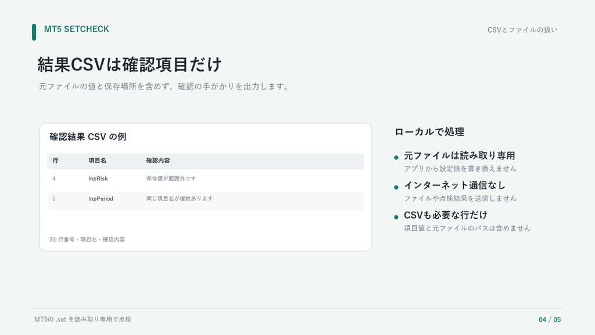Click the bullet 'CSVも必要な行だけ'
The height and width of the screenshot is (335, 595).
pos(446,215)
